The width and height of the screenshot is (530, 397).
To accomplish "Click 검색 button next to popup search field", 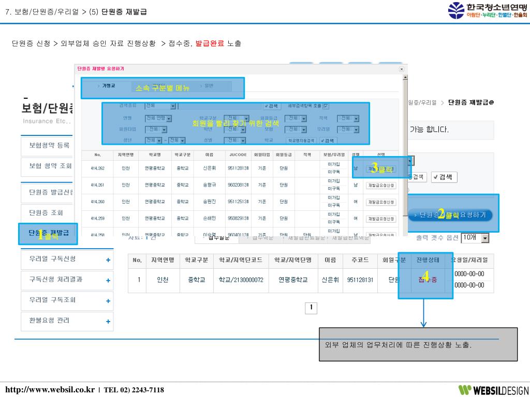I will pyautogui.click(x=271, y=106).
